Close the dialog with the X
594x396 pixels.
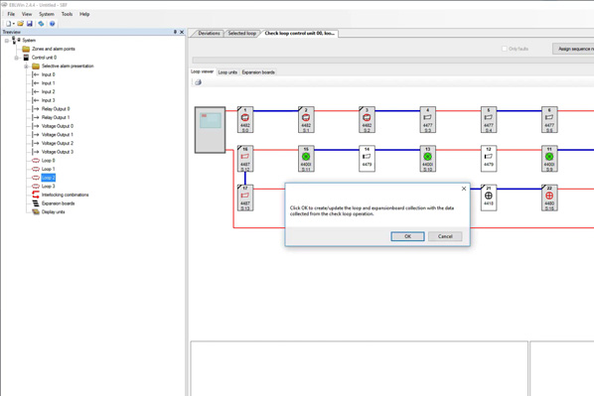[x=464, y=189]
